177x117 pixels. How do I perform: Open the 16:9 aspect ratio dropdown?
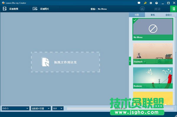(58, 108)
